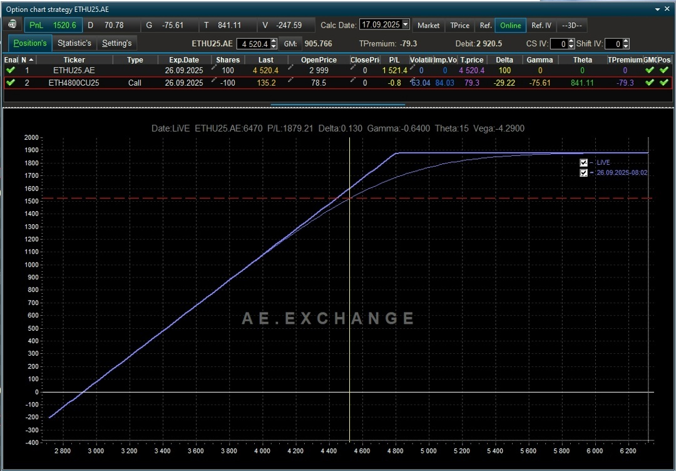
Task: Toggle Pos checkmark for ETH4800CU25 row
Action: (x=664, y=83)
